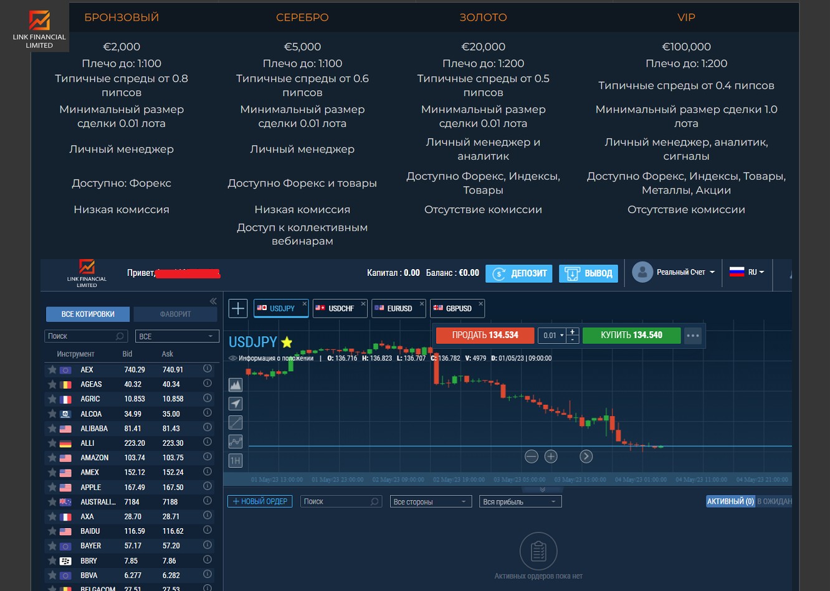Zoom in the chart with plus circle
830x591 pixels.
point(551,456)
